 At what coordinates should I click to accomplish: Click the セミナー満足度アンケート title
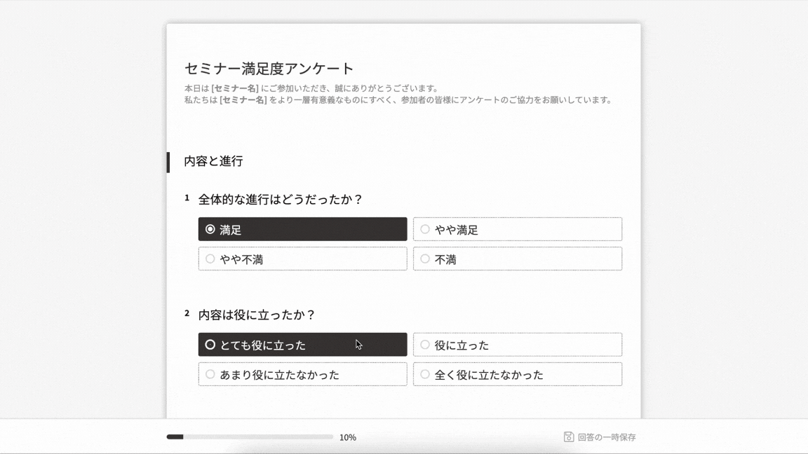(269, 69)
